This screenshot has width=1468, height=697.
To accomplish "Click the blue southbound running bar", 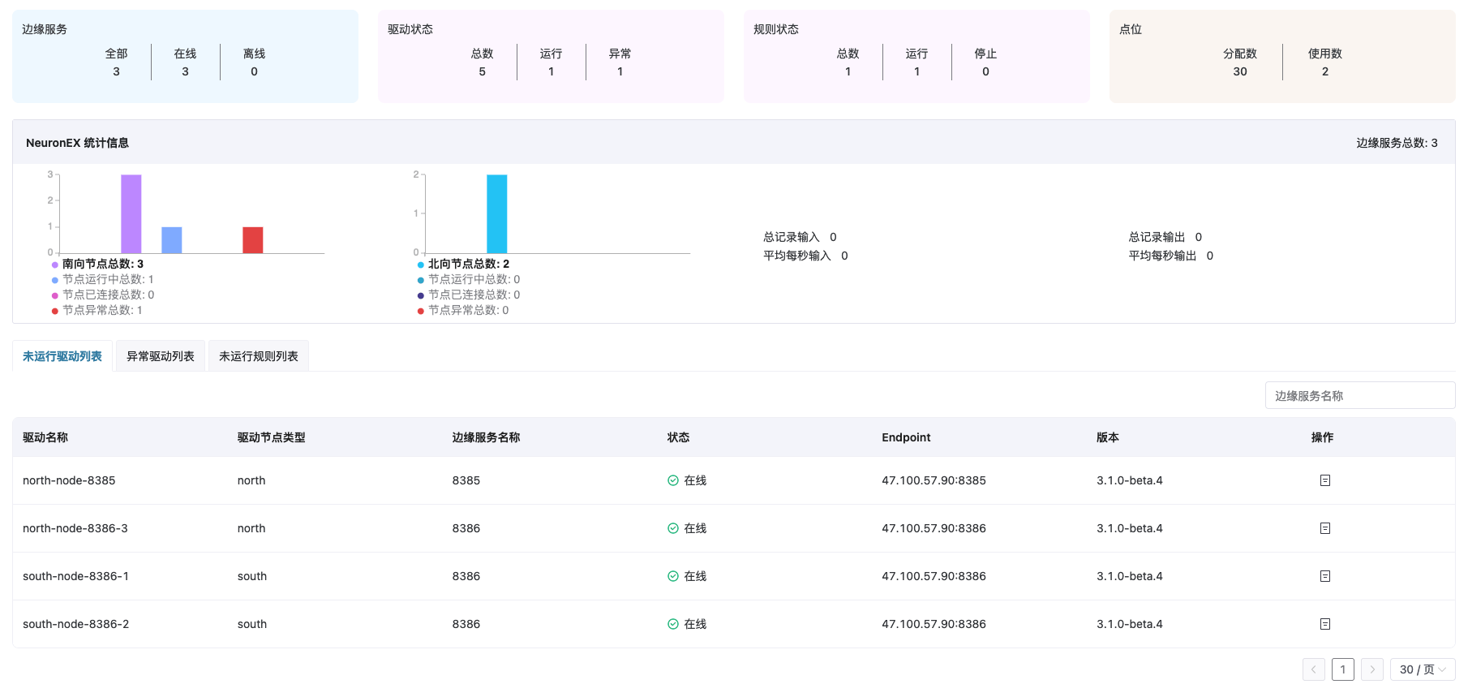I will [172, 240].
